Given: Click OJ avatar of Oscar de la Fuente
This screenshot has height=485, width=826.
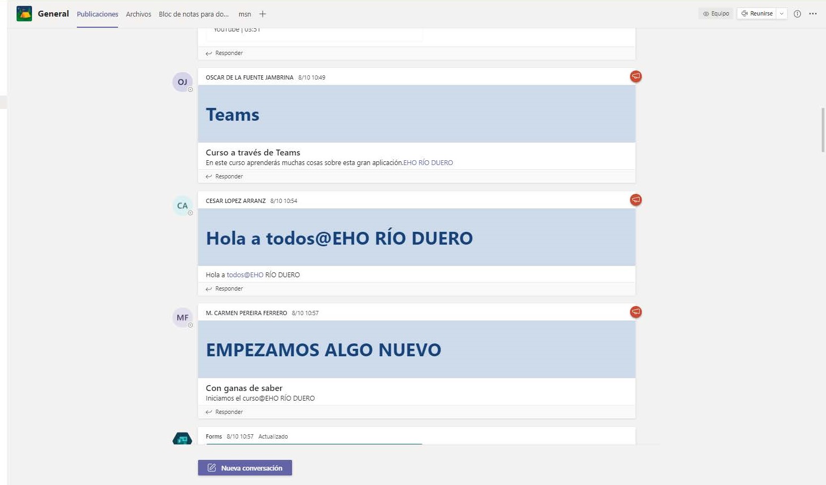Looking at the screenshot, I should coord(183,82).
